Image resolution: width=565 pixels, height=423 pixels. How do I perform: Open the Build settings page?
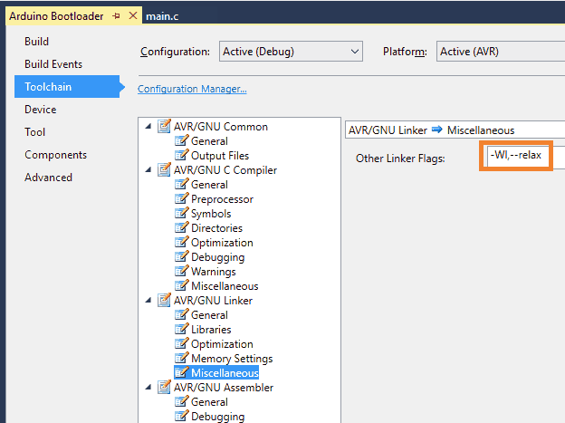click(x=36, y=42)
